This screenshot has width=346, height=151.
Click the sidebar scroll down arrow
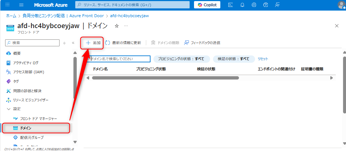coord(75,142)
